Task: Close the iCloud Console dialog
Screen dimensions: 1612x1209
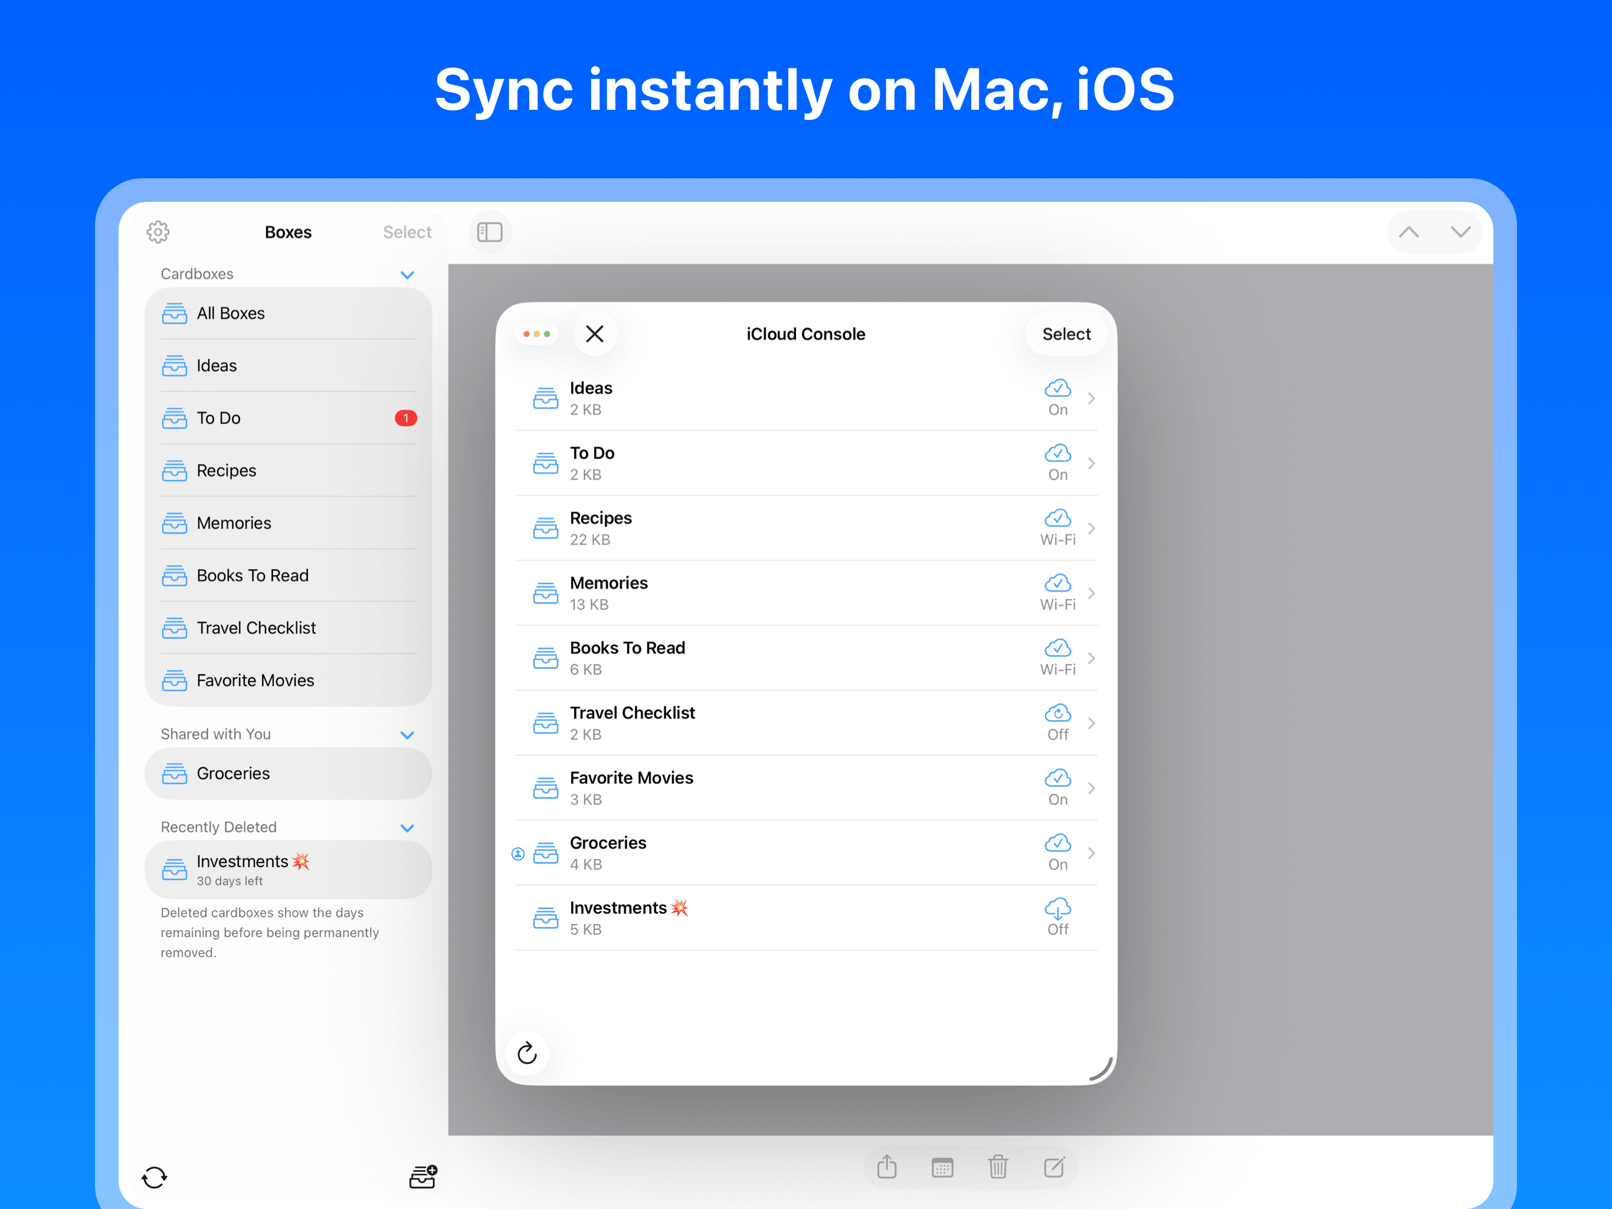Action: pyautogui.click(x=595, y=334)
